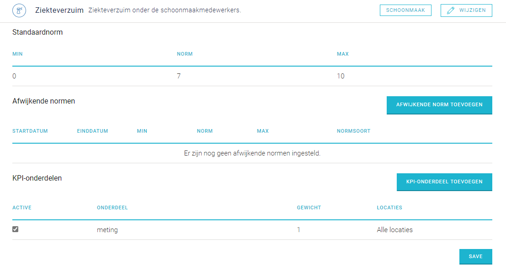Click the Einddatum column header
Viewport: 506px width, 275px height.
[92, 131]
